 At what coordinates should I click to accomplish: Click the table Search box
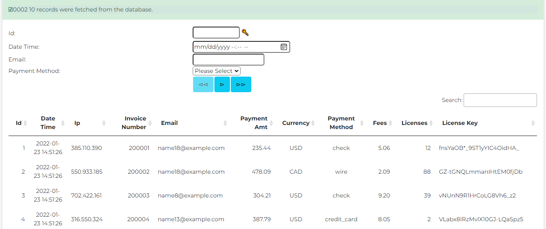(500, 100)
